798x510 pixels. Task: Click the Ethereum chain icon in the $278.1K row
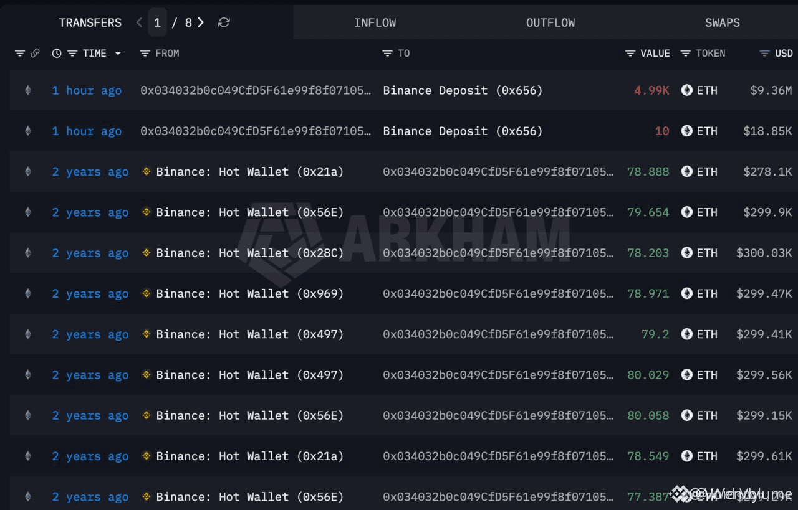tap(27, 171)
